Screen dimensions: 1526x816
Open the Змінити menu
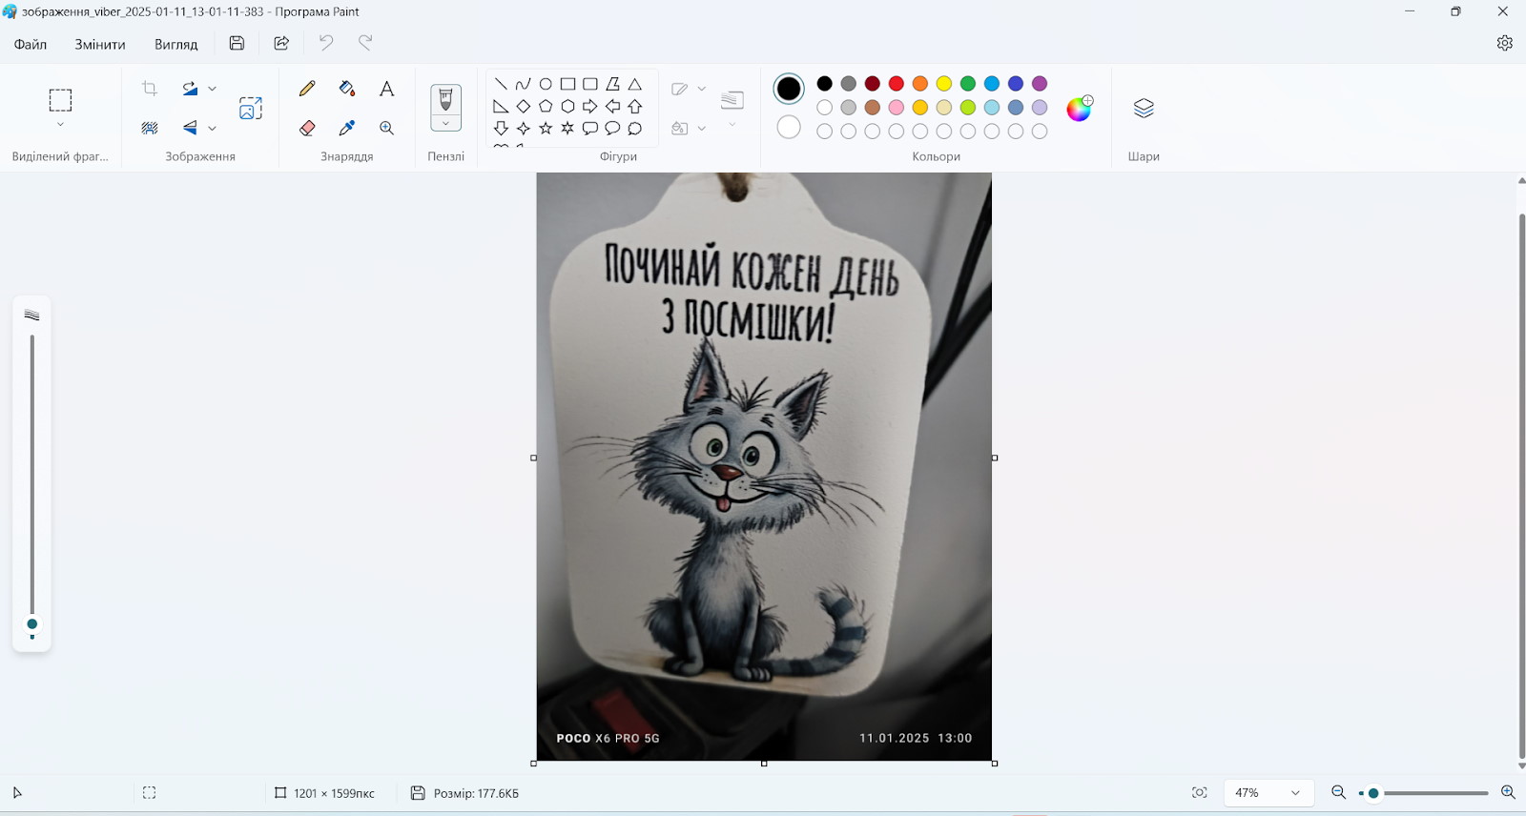100,44
